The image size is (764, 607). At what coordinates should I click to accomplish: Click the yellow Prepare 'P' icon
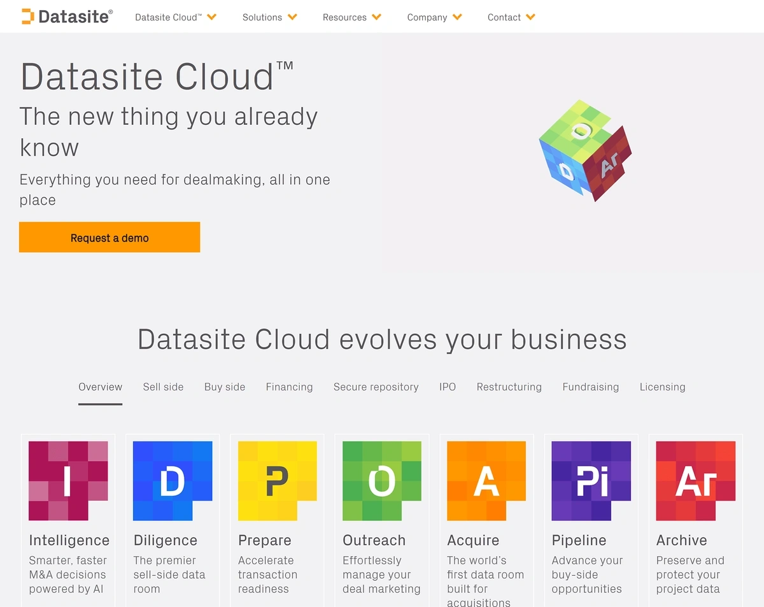(x=277, y=481)
